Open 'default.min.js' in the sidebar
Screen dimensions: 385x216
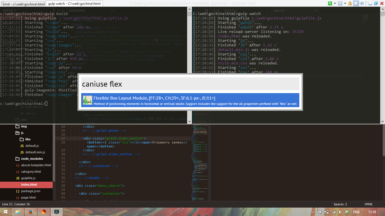pos(35,152)
